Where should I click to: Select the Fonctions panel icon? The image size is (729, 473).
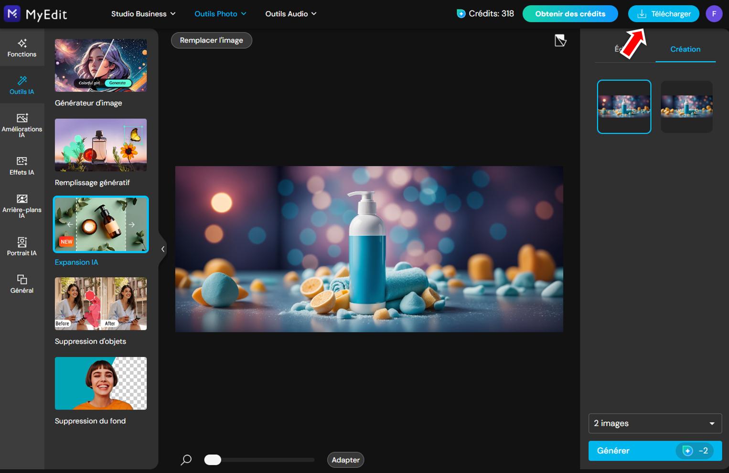[22, 47]
